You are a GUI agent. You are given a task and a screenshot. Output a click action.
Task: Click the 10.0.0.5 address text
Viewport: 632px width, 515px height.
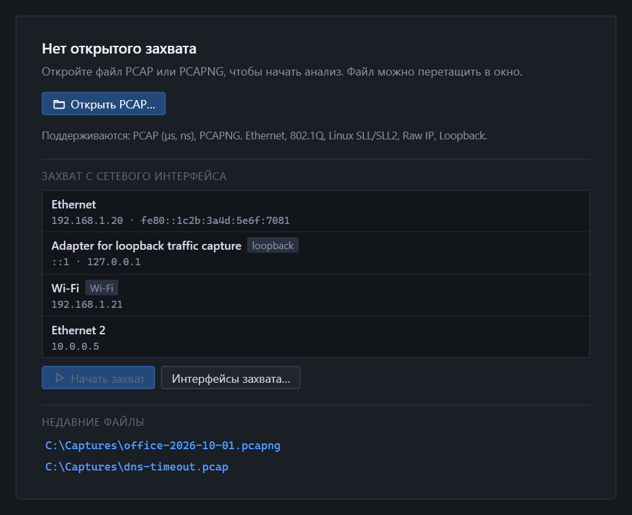click(76, 347)
